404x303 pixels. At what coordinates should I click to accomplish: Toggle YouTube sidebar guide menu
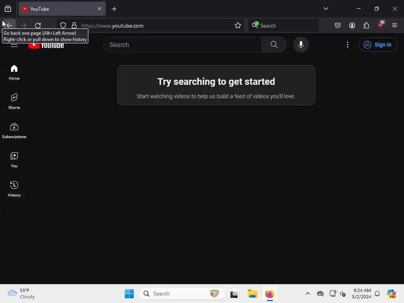click(x=14, y=45)
